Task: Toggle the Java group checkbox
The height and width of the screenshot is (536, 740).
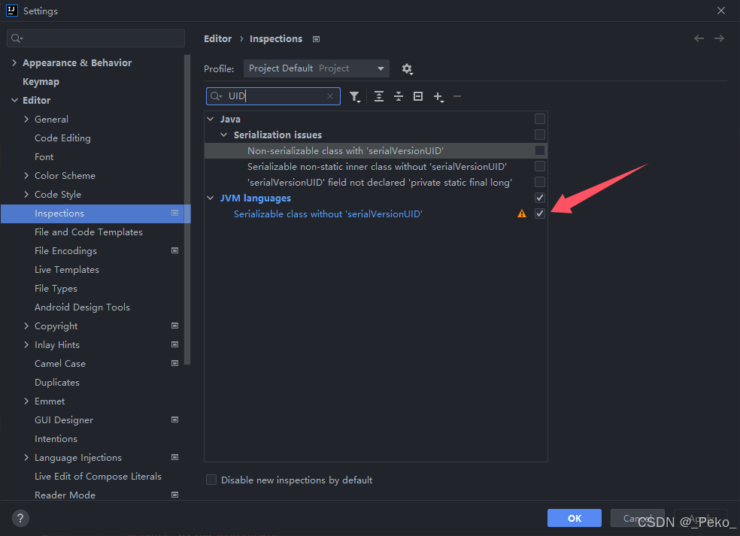Action: click(540, 119)
